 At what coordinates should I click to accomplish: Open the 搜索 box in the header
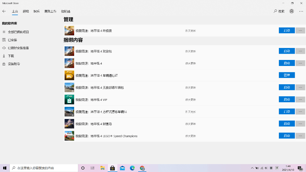(x=279, y=11)
